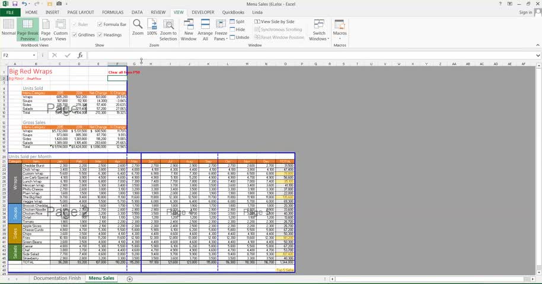Open the Macros dropdown

pyautogui.click(x=340, y=30)
